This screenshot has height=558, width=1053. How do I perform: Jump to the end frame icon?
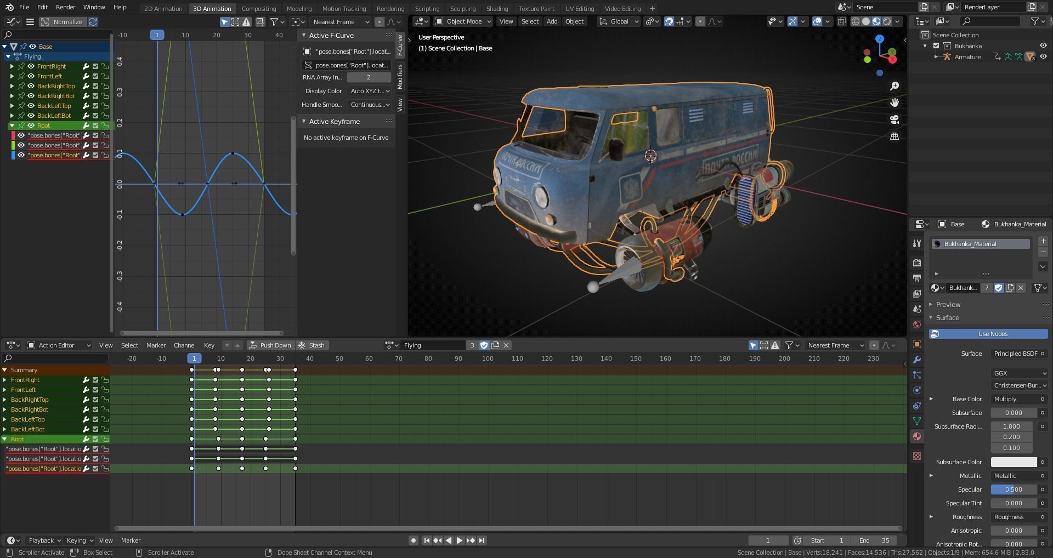point(482,540)
